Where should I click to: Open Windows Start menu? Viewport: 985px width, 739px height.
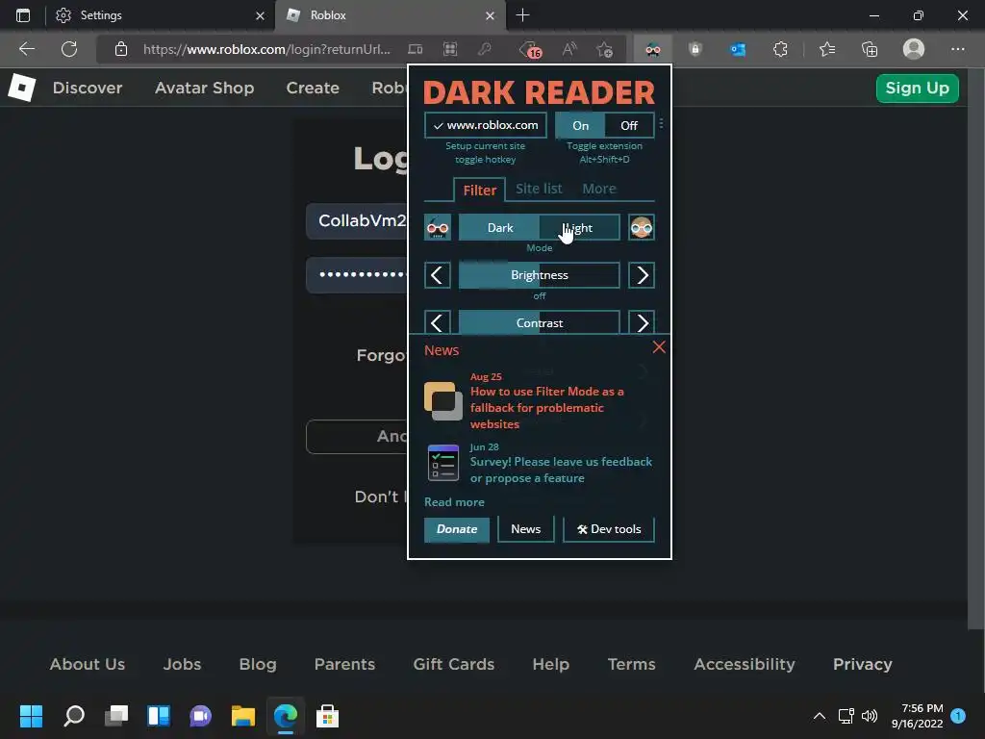(31, 716)
